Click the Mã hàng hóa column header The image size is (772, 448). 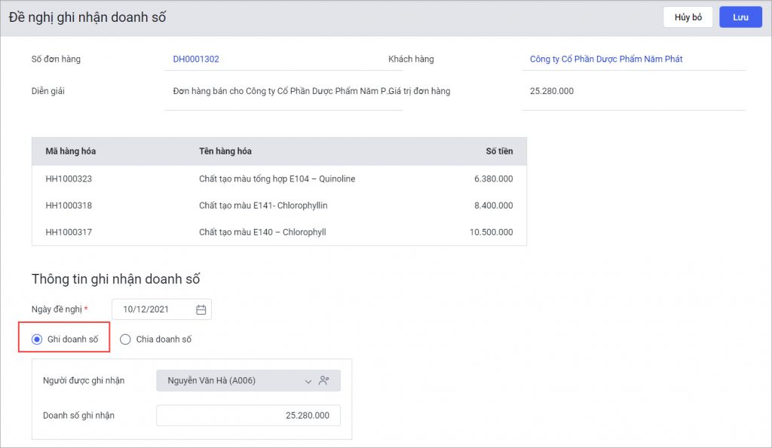pyautogui.click(x=70, y=151)
